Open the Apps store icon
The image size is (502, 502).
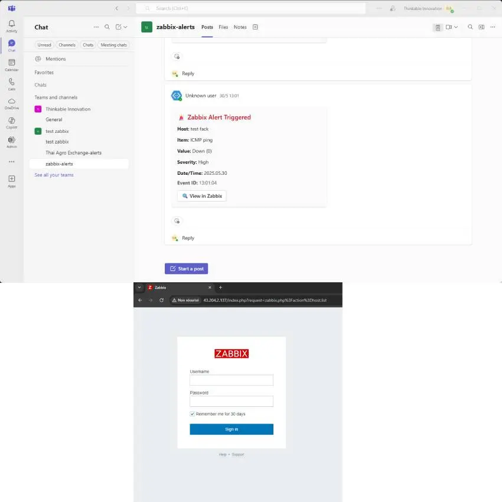[11, 180]
